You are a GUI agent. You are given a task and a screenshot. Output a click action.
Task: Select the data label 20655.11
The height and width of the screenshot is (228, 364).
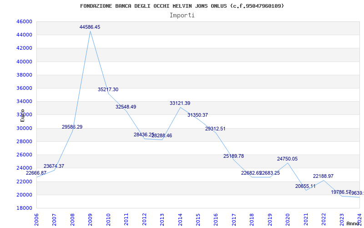point(305,186)
